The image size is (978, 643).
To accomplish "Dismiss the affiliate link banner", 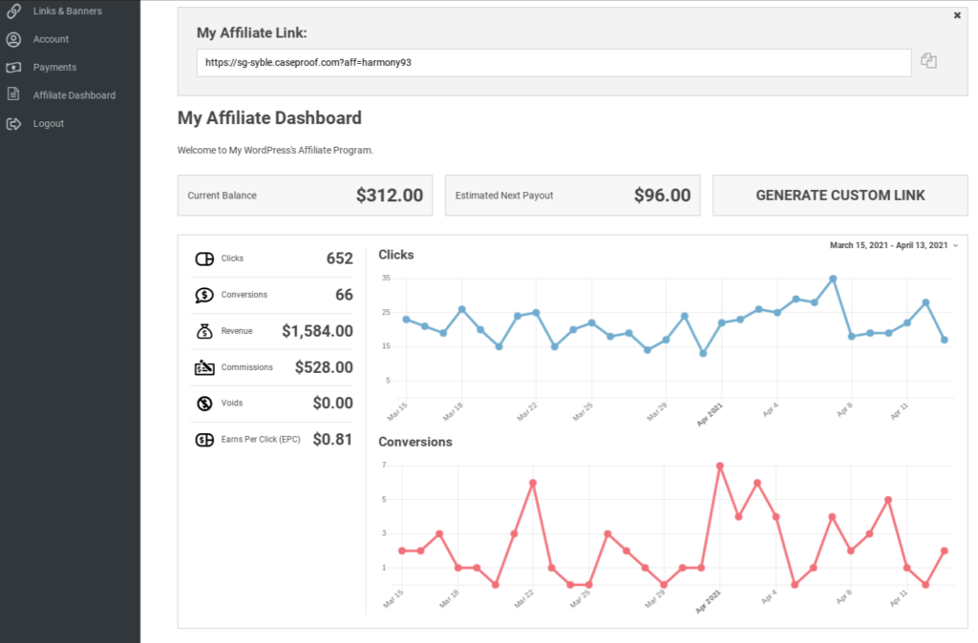I will tap(956, 15).
